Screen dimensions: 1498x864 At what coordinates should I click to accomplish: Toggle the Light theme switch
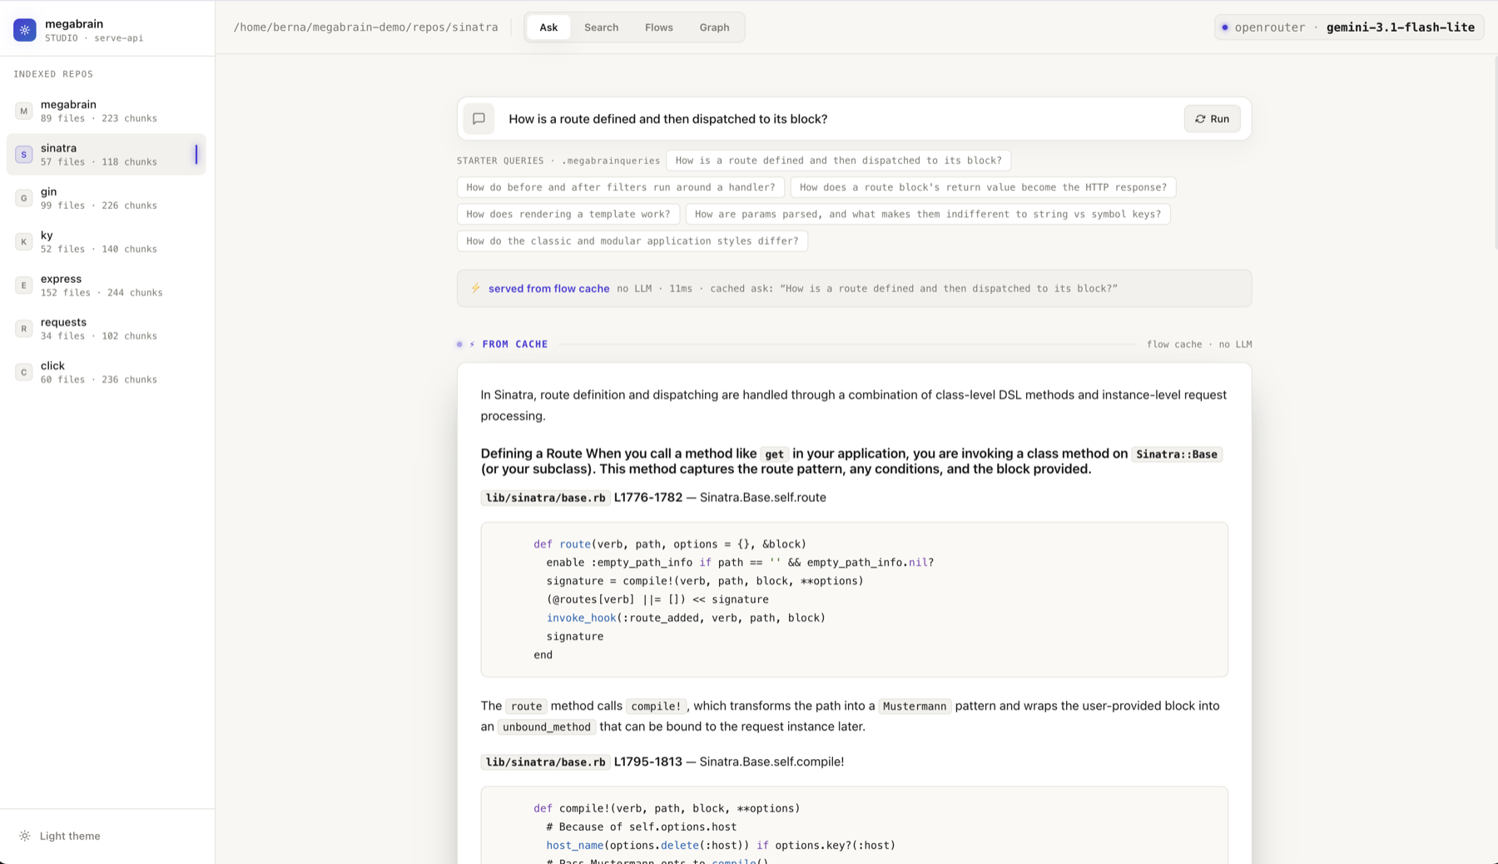(x=59, y=836)
